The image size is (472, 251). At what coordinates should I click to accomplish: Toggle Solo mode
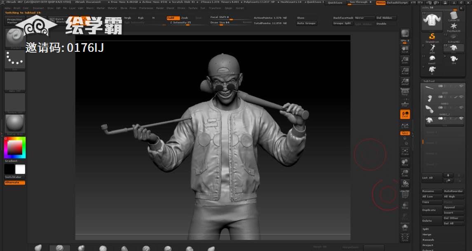(x=405, y=227)
